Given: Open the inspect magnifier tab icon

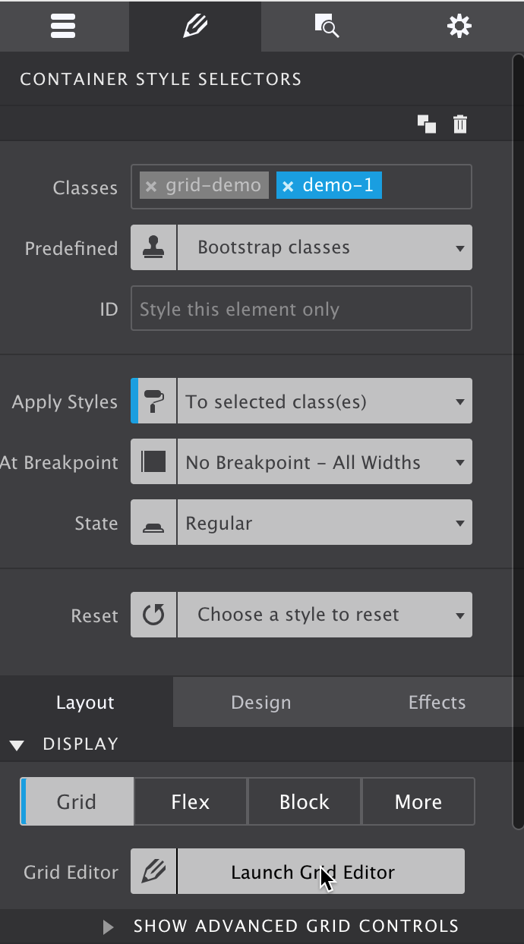Looking at the screenshot, I should click(327, 26).
